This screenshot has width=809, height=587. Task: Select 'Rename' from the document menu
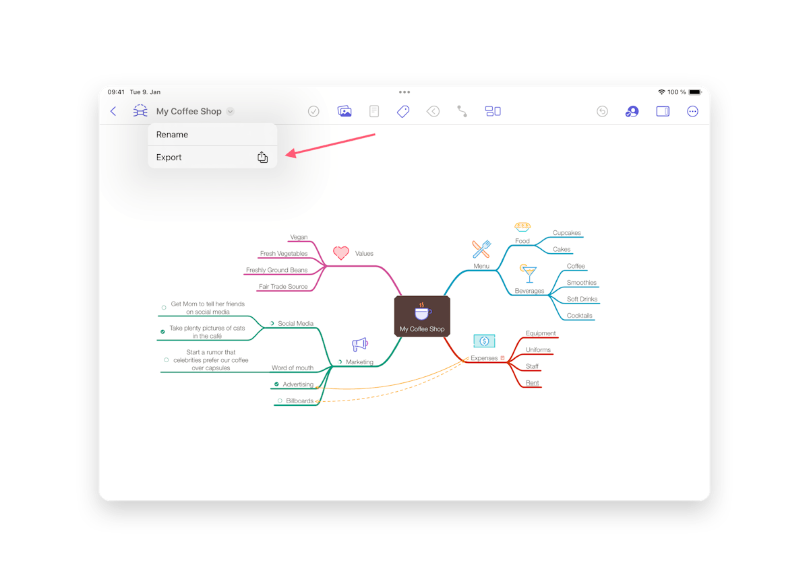pyautogui.click(x=171, y=134)
